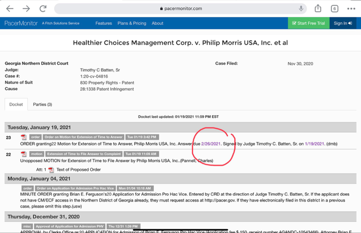Tap the pacermonitor.com address bar
The width and height of the screenshot is (361, 233).
point(180,8)
